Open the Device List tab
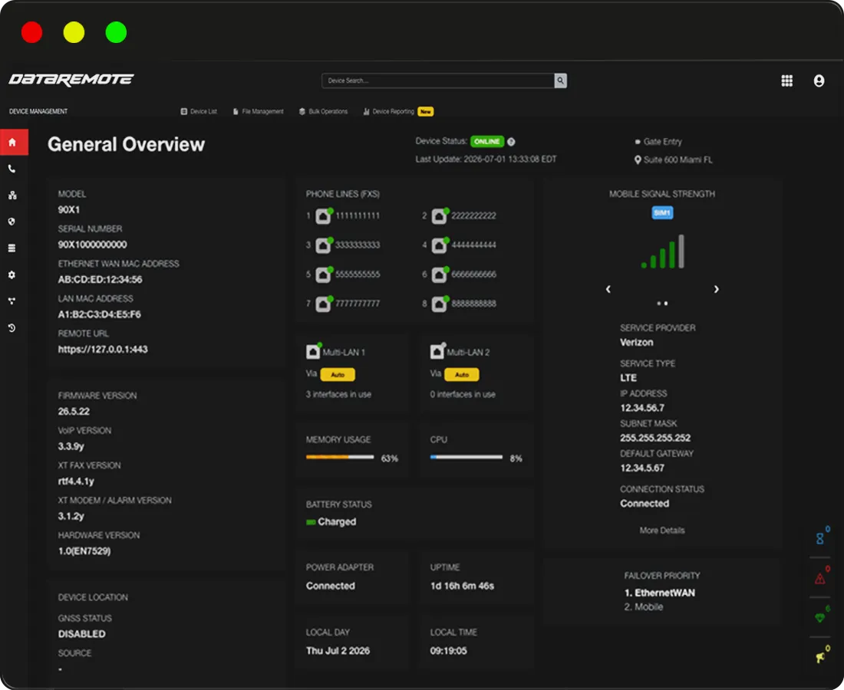The width and height of the screenshot is (844, 690). (199, 111)
